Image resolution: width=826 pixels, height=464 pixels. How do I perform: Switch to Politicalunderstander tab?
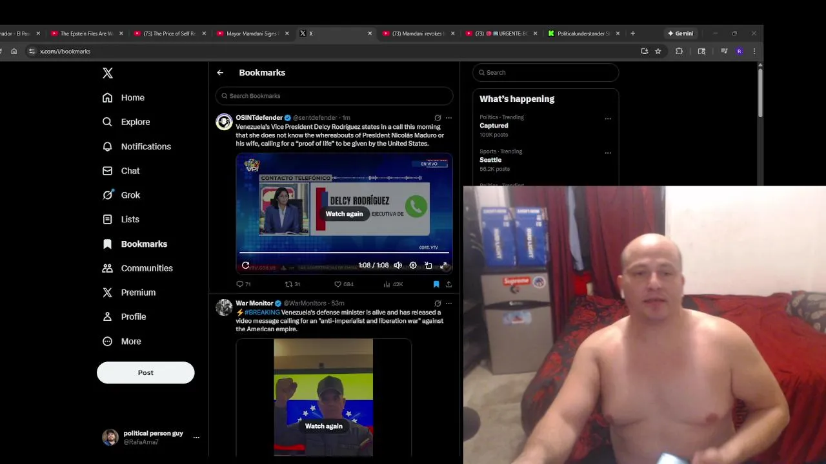click(x=583, y=34)
